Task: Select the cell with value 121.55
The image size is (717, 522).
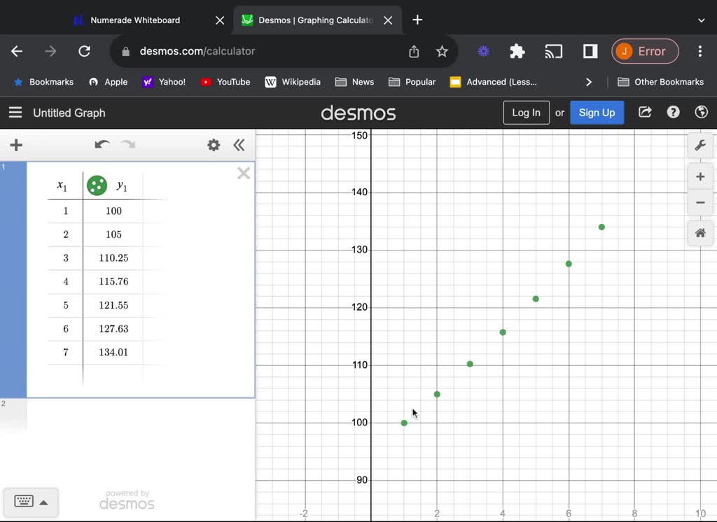Action: coord(113,305)
